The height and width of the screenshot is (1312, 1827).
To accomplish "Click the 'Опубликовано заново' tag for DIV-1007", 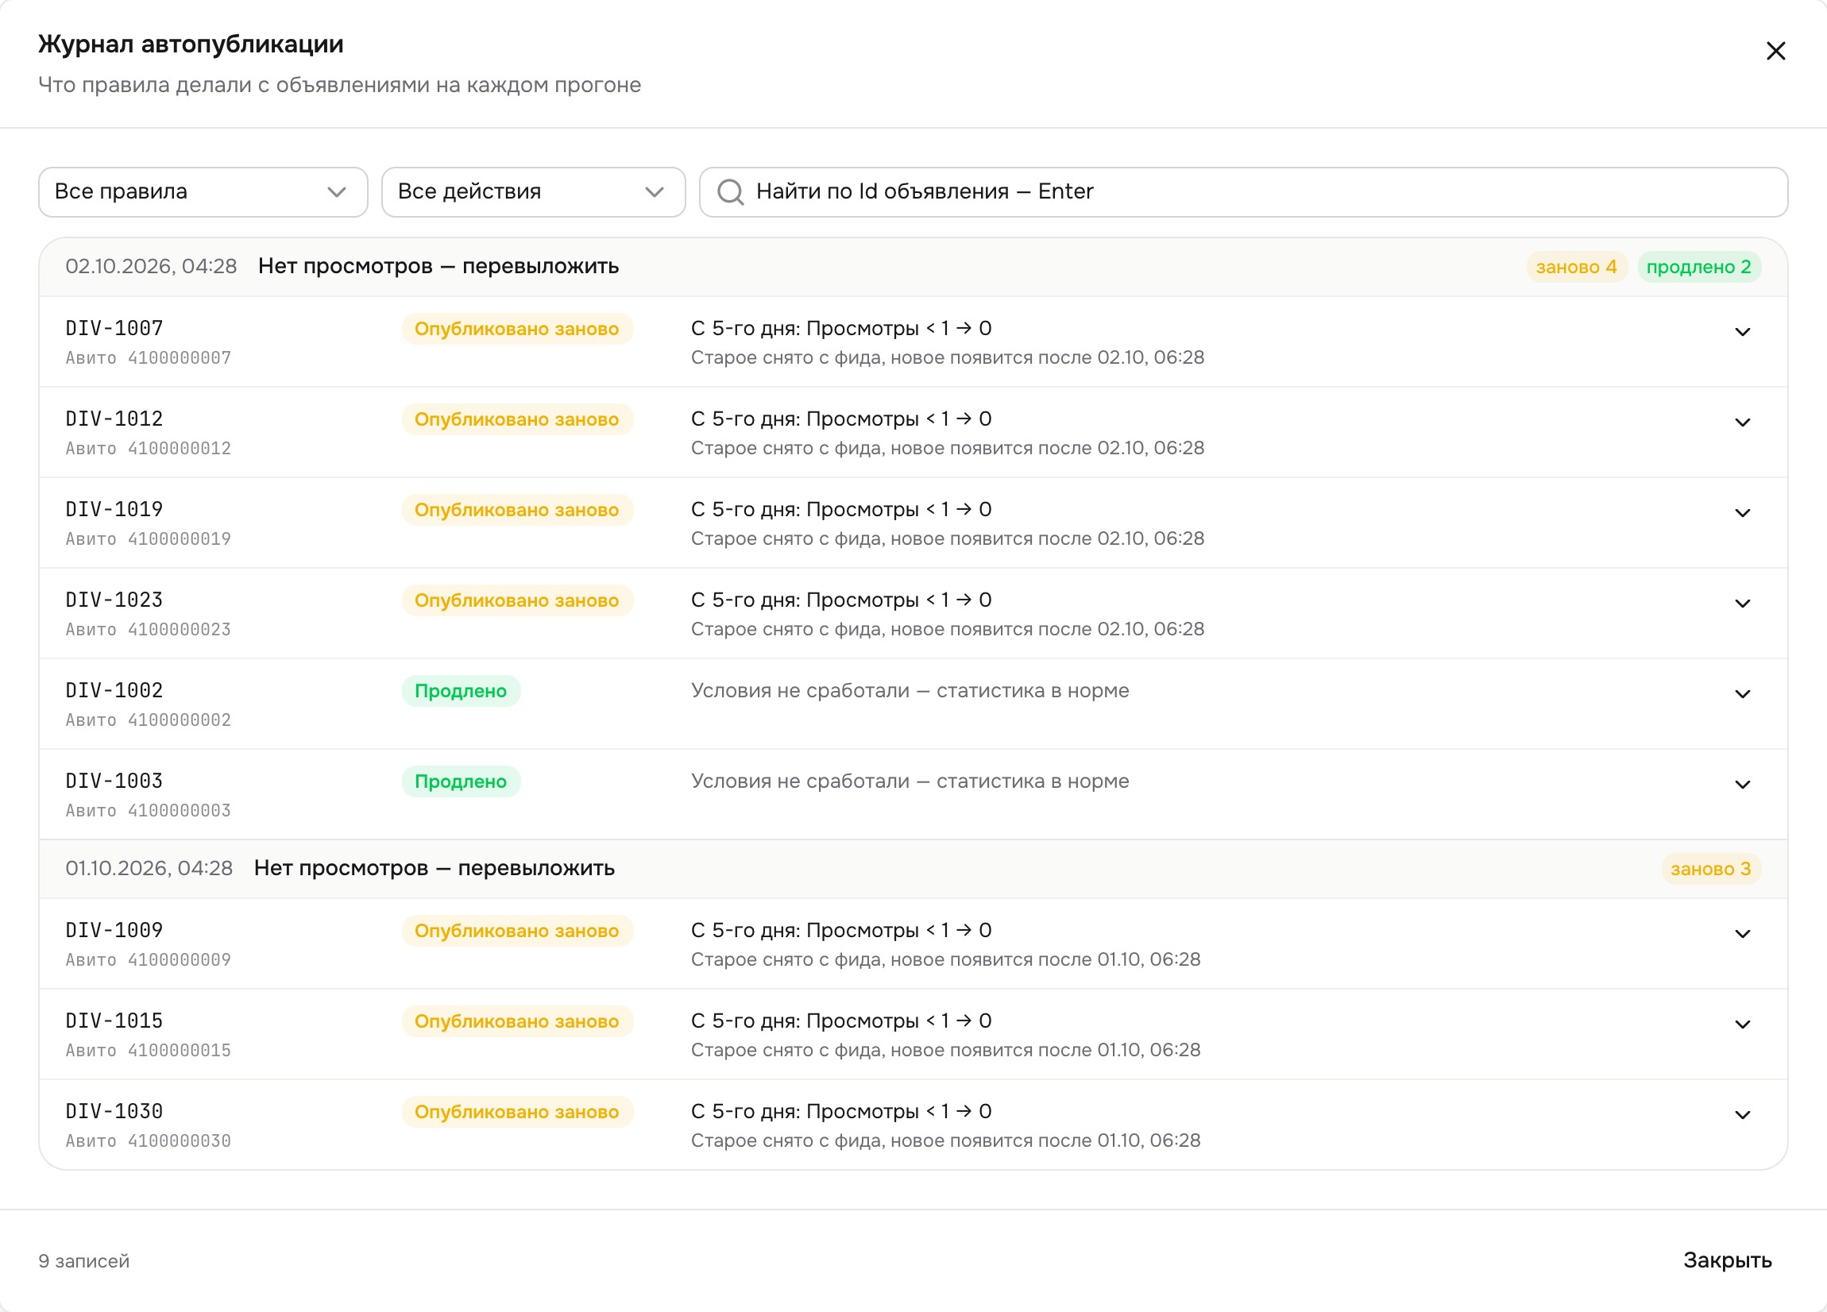I will click(516, 329).
